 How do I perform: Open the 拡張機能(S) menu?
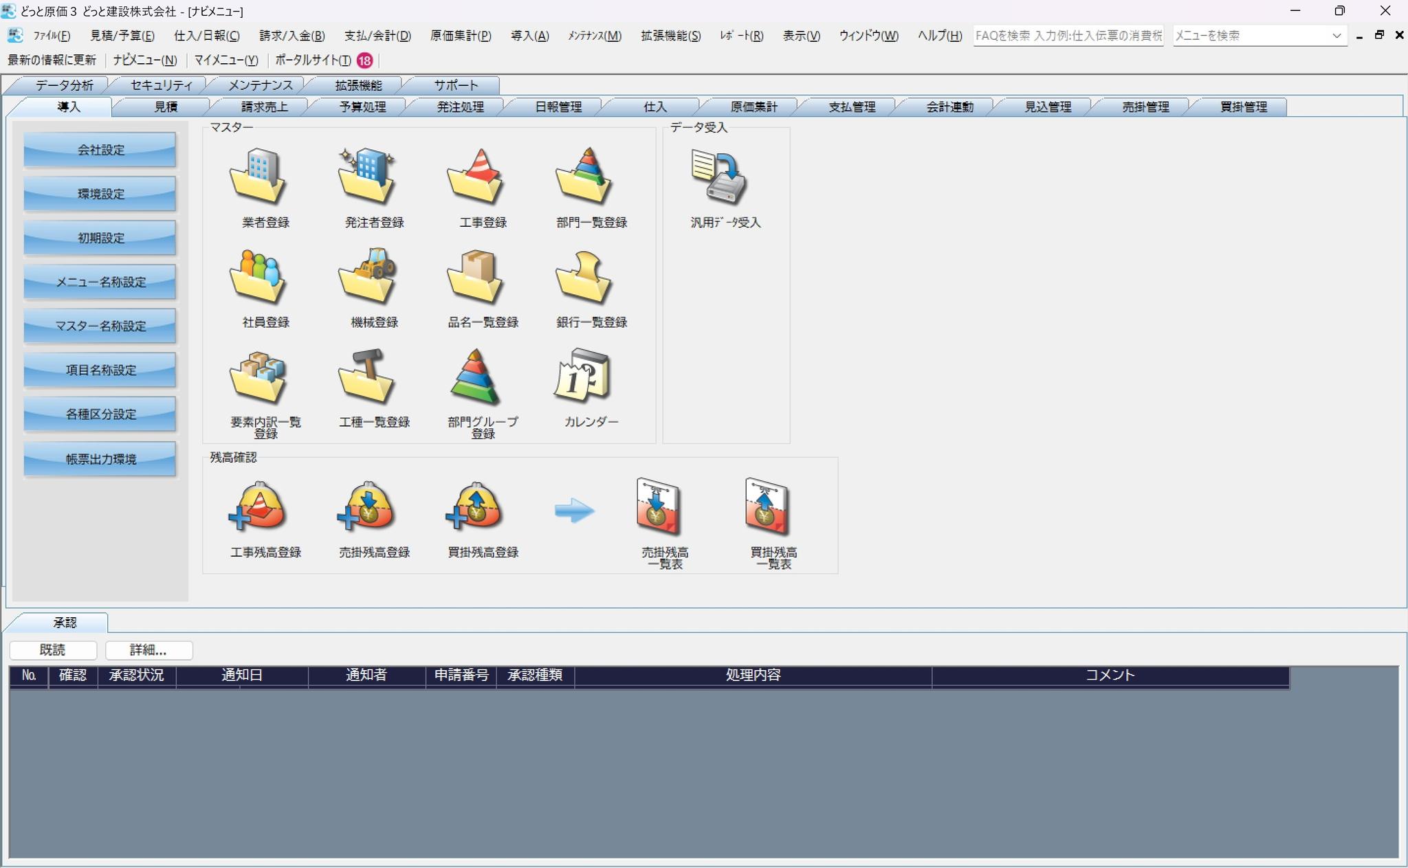671,36
